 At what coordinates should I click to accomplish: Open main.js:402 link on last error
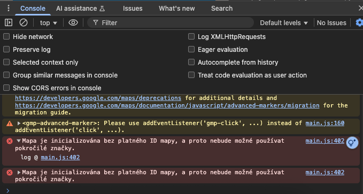click(325, 172)
